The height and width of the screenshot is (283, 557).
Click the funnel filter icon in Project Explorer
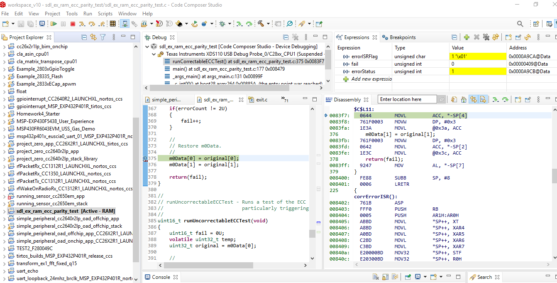103,37
